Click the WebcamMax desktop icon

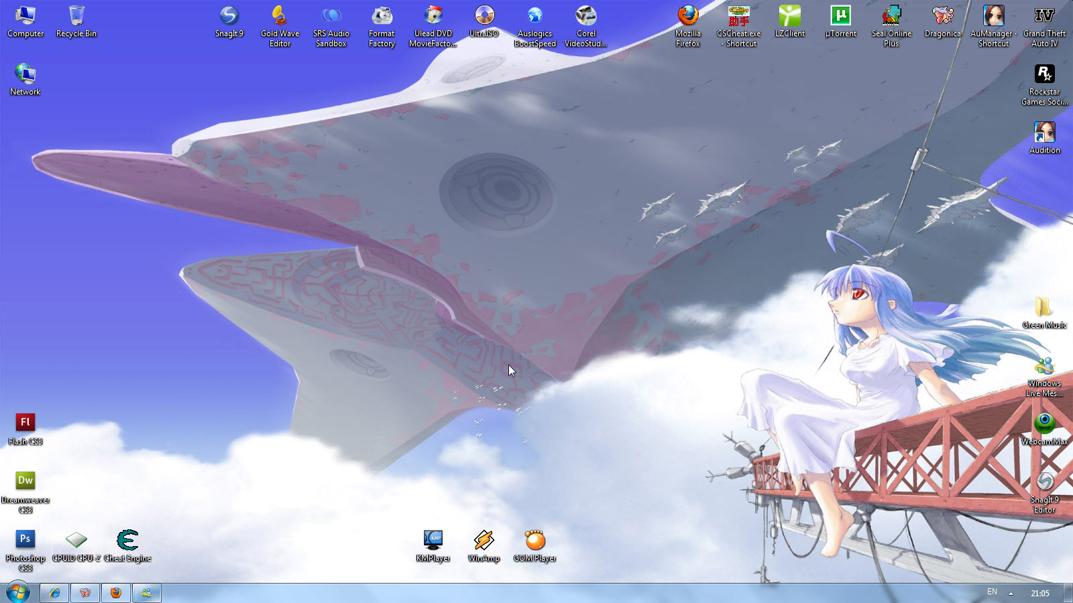(1044, 429)
